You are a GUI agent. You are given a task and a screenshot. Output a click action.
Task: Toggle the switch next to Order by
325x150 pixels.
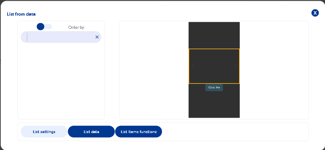tap(44, 27)
